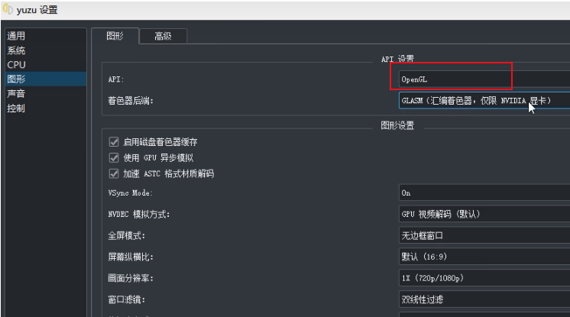Select 控制 in the settings sidebar
Viewport: 570px width, 317px height.
point(16,108)
